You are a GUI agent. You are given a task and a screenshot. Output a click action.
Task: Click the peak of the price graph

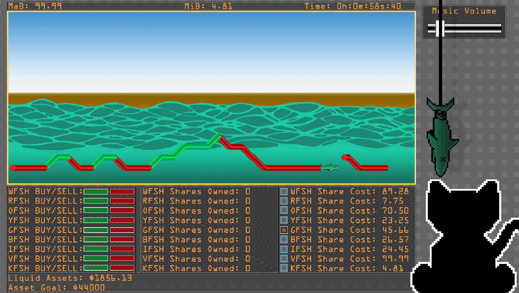click(218, 135)
